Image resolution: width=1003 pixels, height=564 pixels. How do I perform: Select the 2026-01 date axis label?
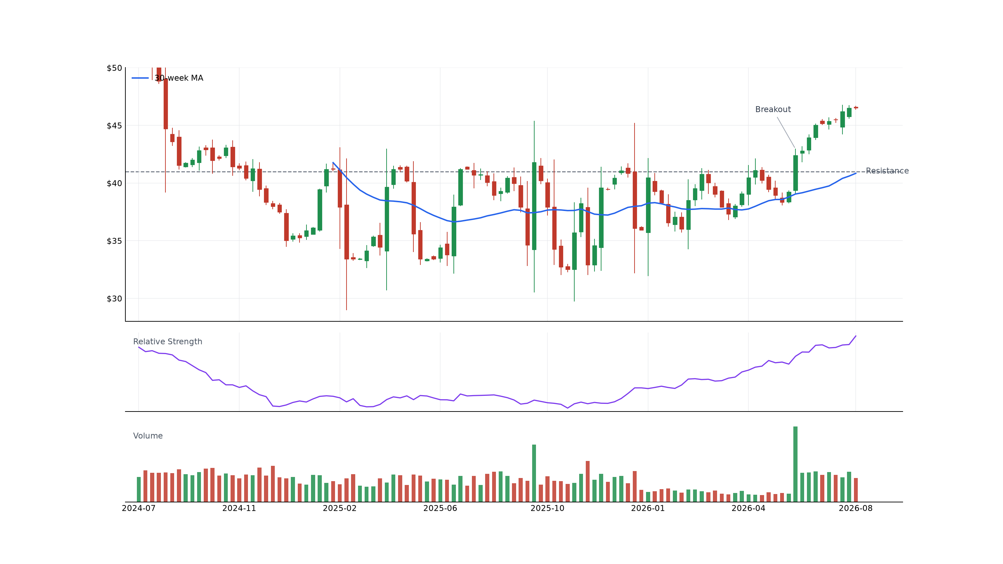pos(648,508)
